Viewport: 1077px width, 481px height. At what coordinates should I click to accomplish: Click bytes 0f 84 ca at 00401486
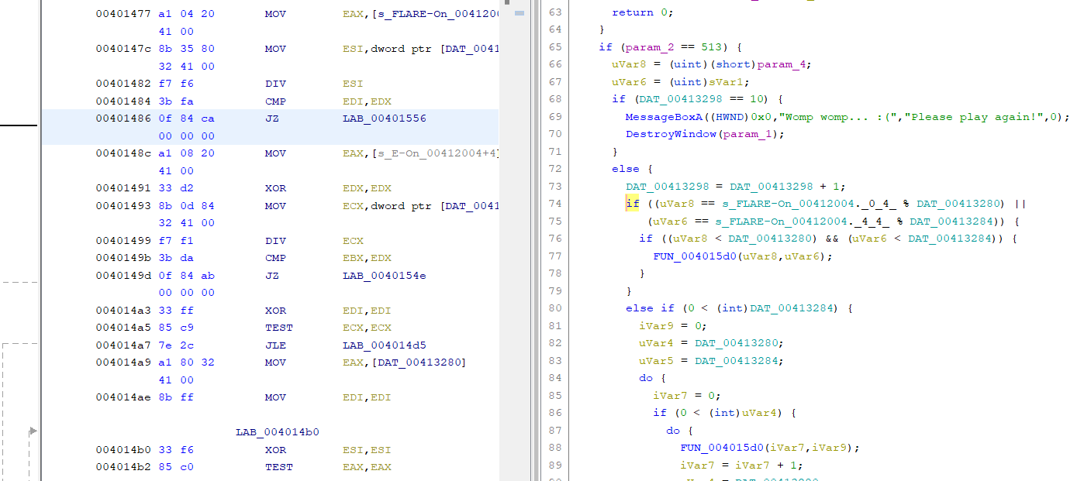tap(187, 119)
